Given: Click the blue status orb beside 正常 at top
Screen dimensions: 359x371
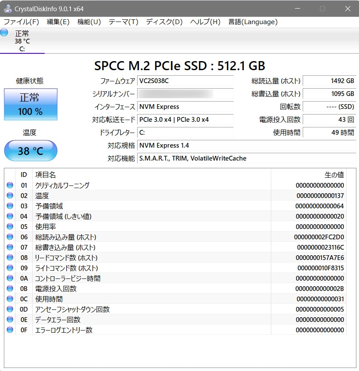Looking at the screenshot, I should coord(4,32).
